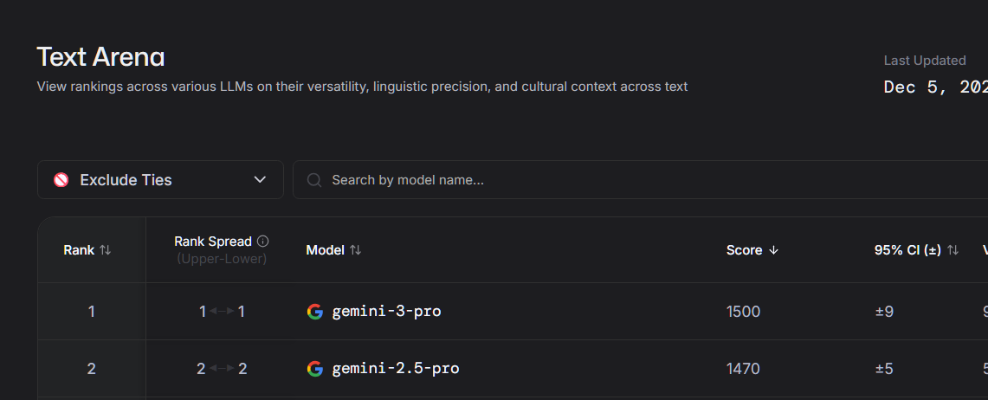988x400 pixels.
Task: Click the red Exclude Ties icon
Action: point(61,180)
